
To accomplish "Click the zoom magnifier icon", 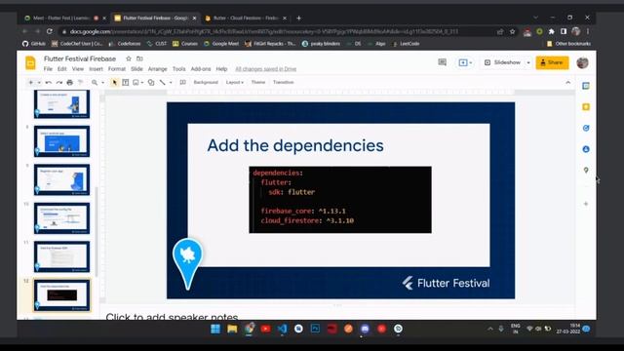I will point(95,82).
